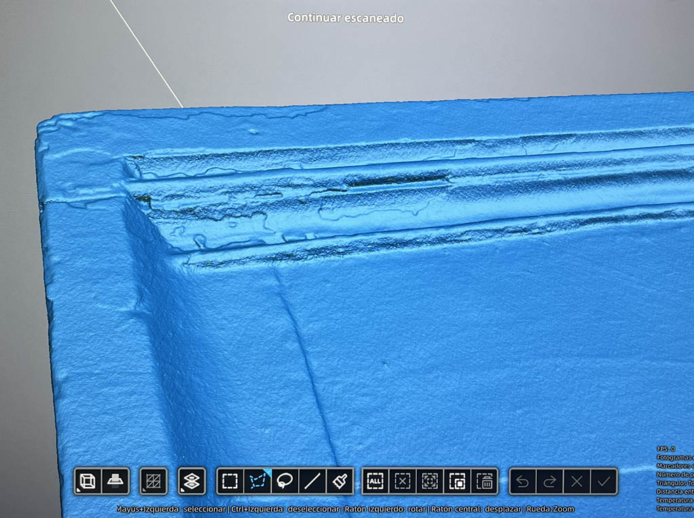Click the select ALL icon

[375, 481]
